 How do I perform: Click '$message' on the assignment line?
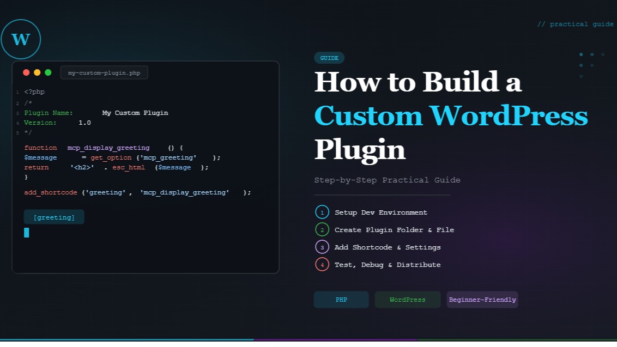[x=40, y=157]
